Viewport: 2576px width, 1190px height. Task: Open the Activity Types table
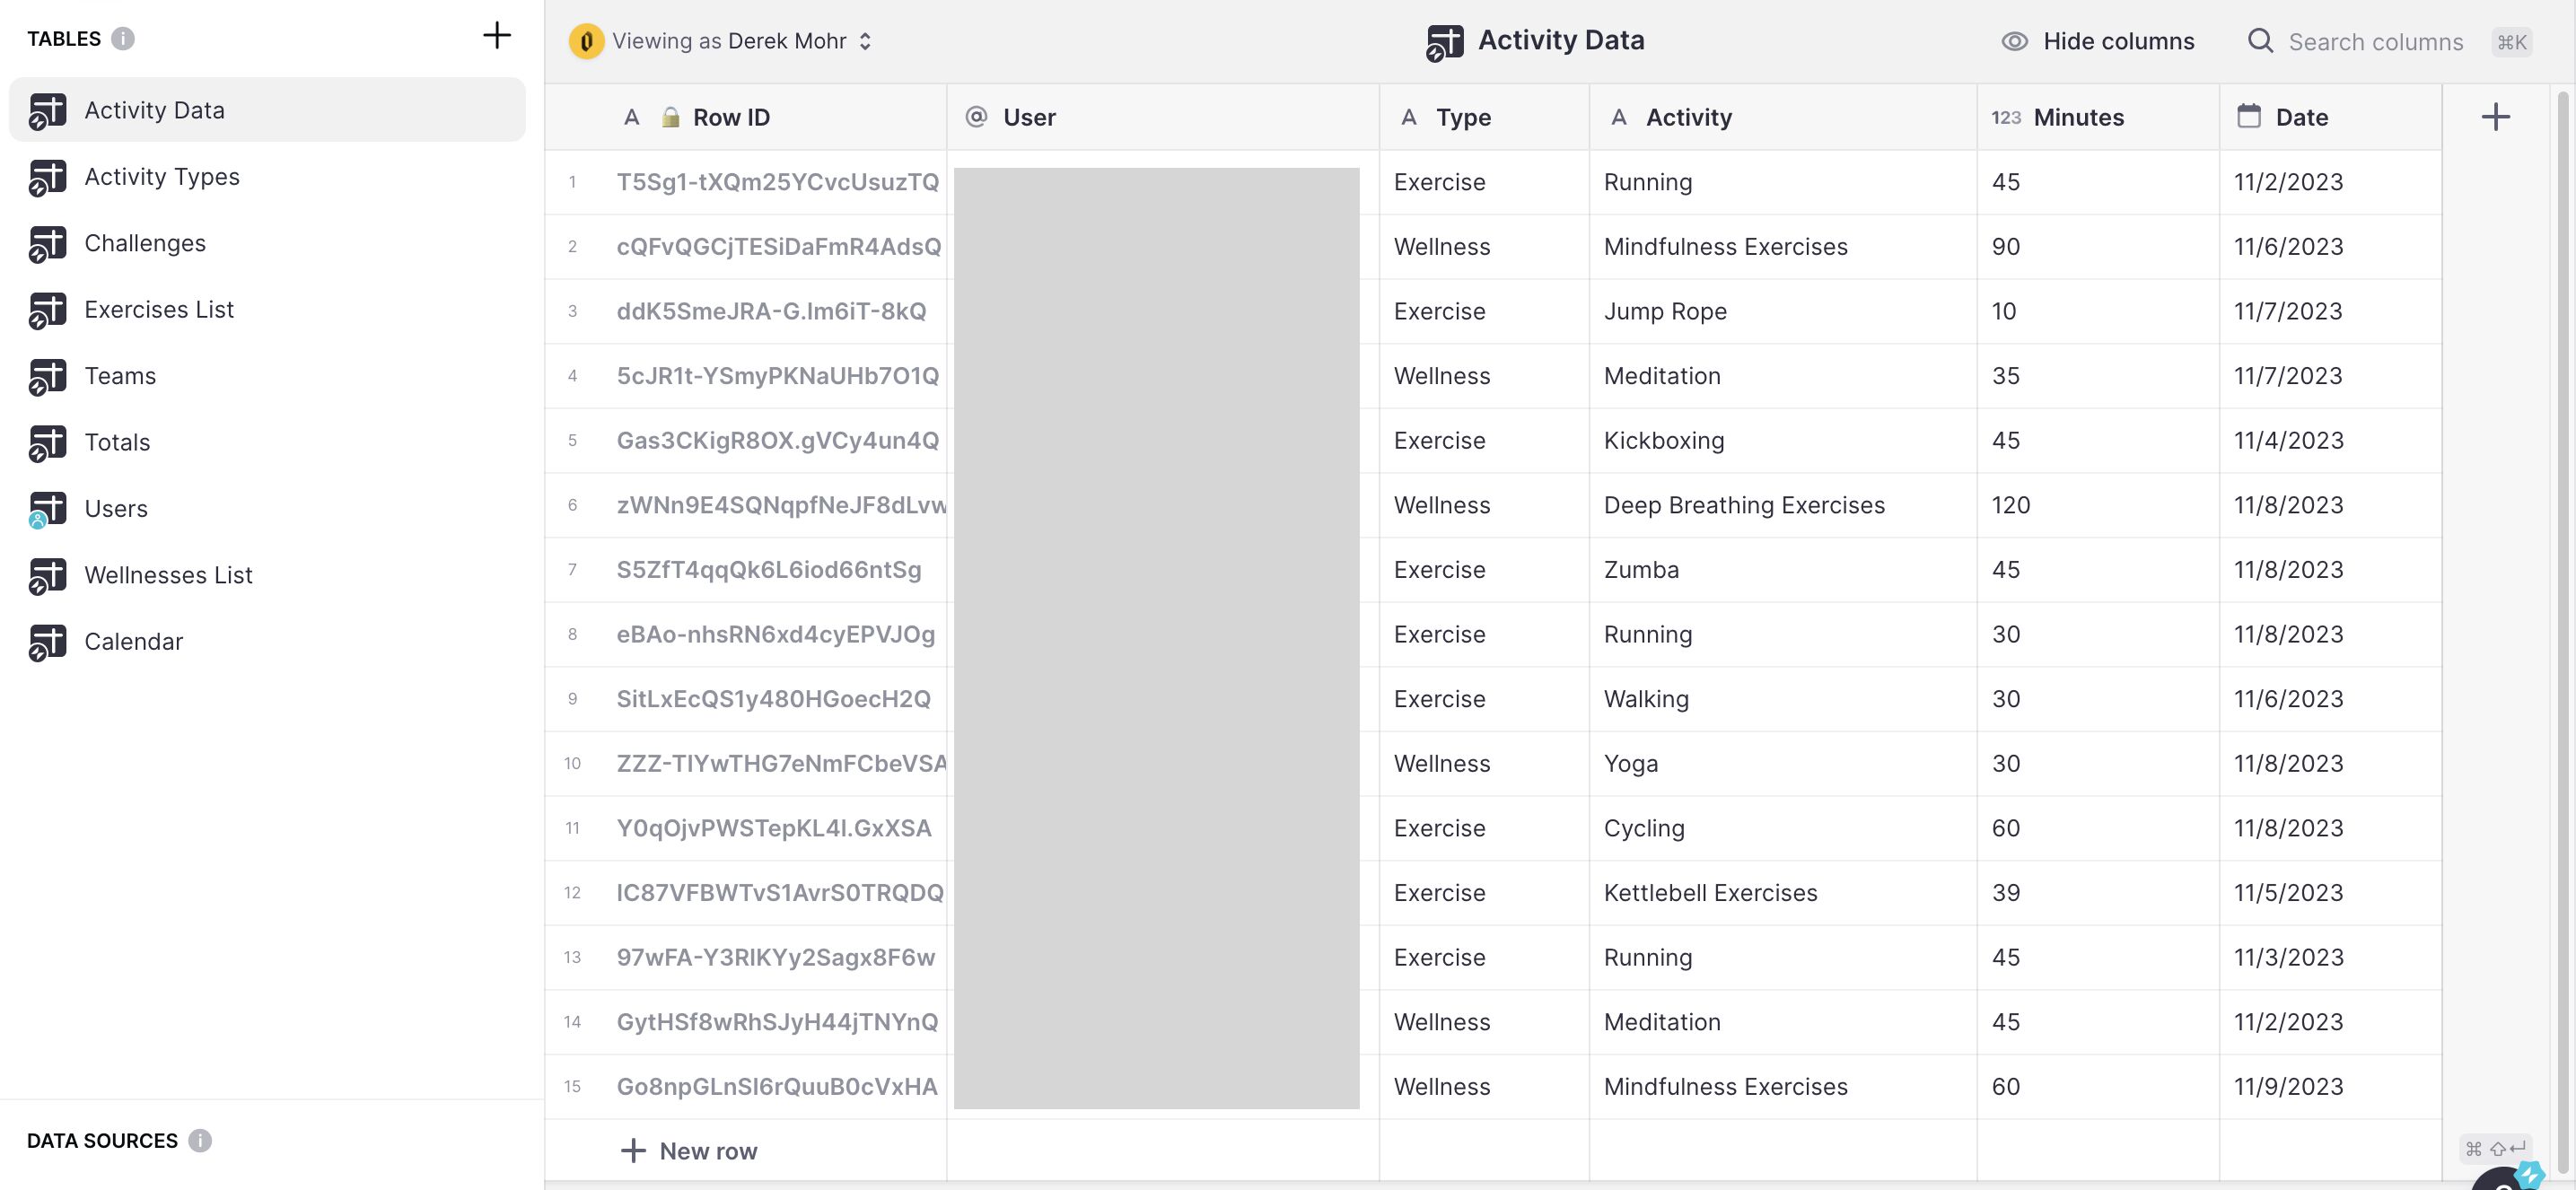point(162,177)
